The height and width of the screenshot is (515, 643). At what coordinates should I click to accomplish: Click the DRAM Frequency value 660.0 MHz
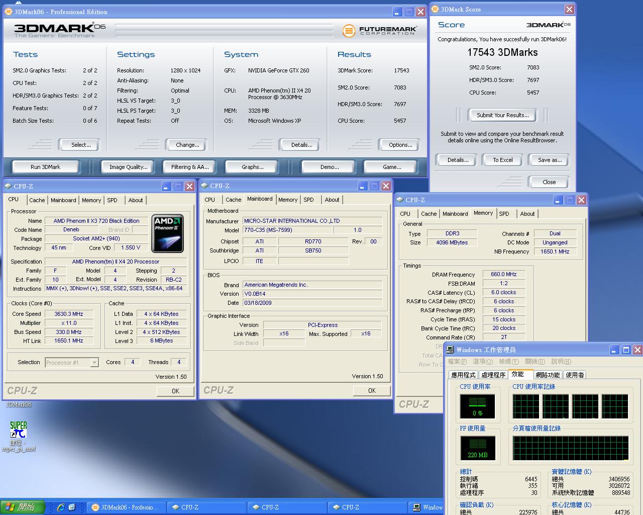[504, 275]
